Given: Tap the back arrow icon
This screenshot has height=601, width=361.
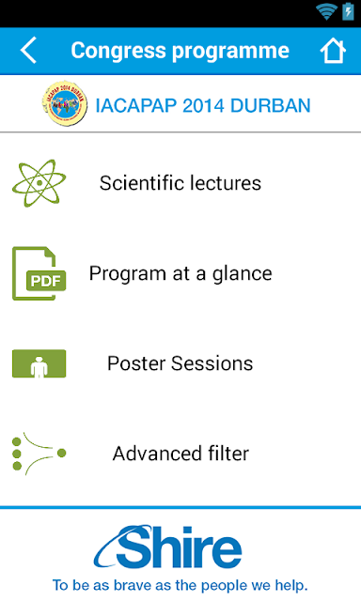Looking at the screenshot, I should tap(28, 50).
